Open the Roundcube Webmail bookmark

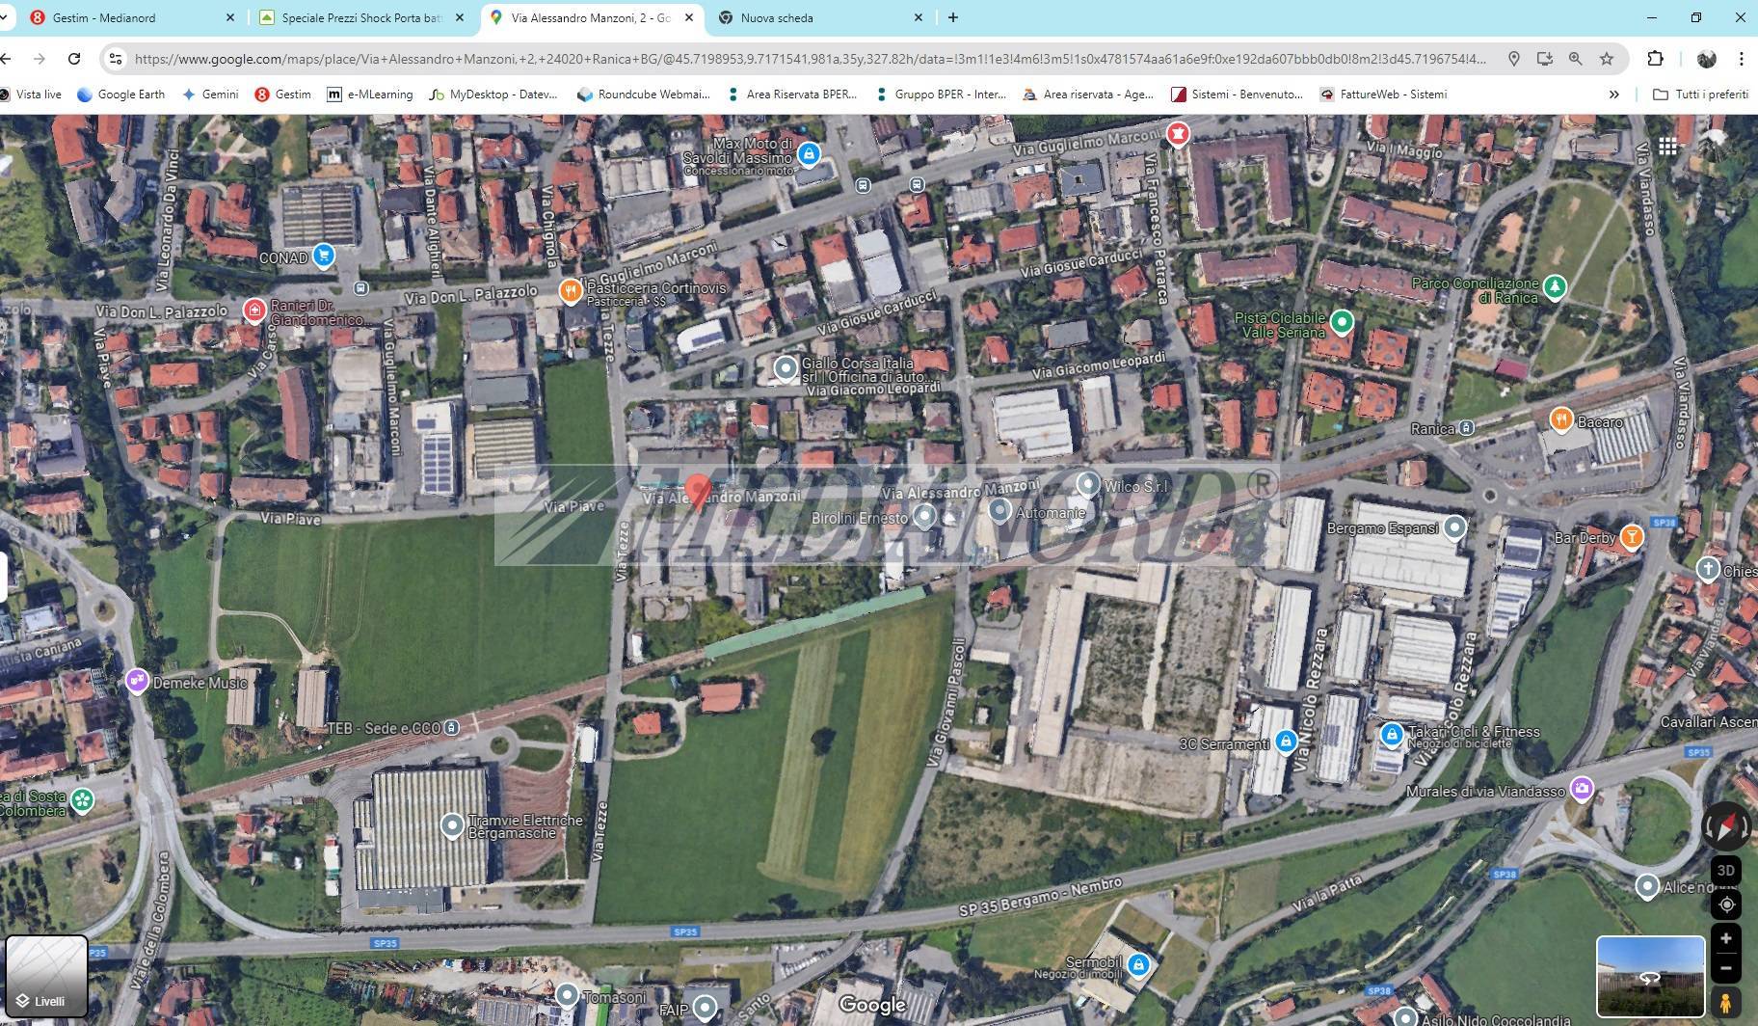tap(644, 94)
